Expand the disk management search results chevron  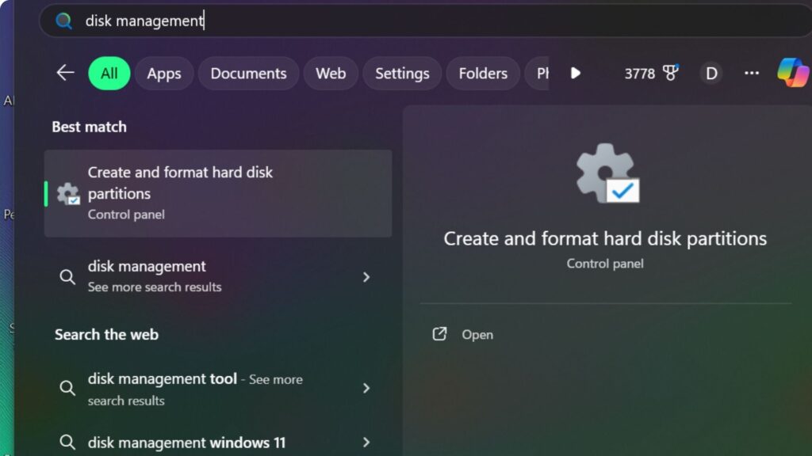point(366,276)
